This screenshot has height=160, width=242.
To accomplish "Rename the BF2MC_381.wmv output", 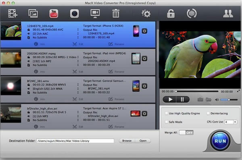I will 117,99.
